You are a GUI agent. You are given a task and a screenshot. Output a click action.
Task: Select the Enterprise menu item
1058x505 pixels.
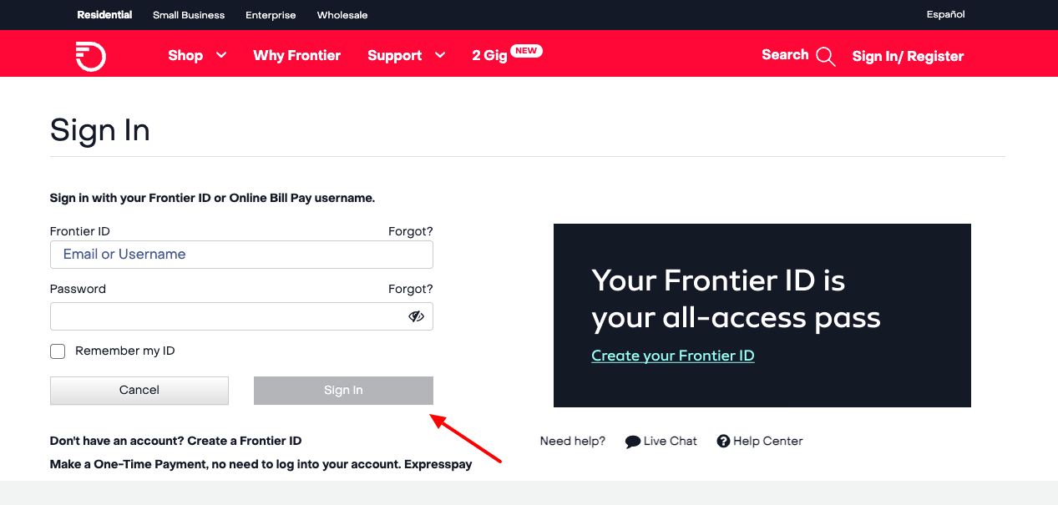click(270, 14)
